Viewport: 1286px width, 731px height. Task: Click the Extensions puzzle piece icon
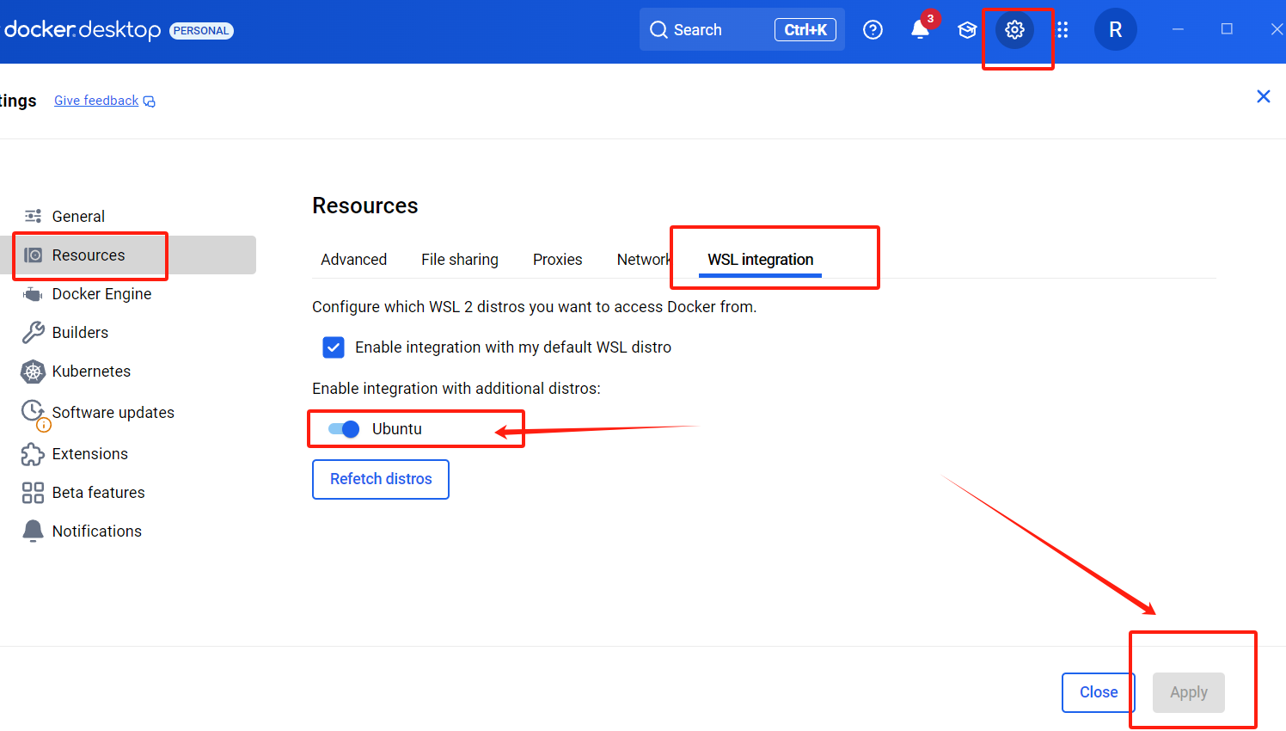(x=33, y=453)
